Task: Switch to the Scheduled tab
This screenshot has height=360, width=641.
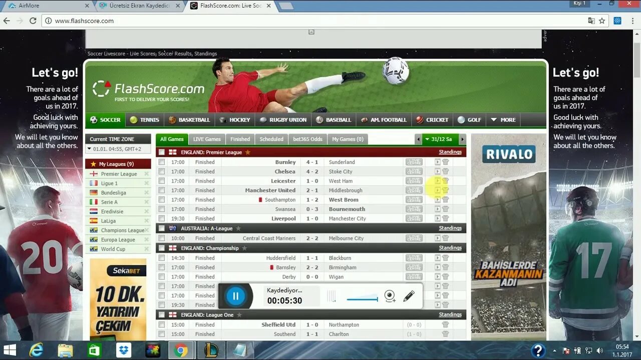Action: 271,139
